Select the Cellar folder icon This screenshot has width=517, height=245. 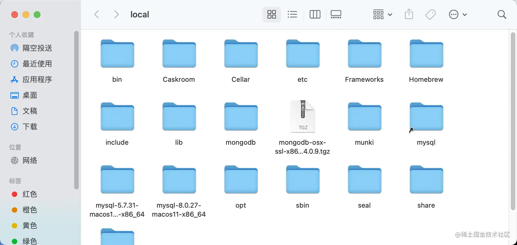tap(241, 54)
